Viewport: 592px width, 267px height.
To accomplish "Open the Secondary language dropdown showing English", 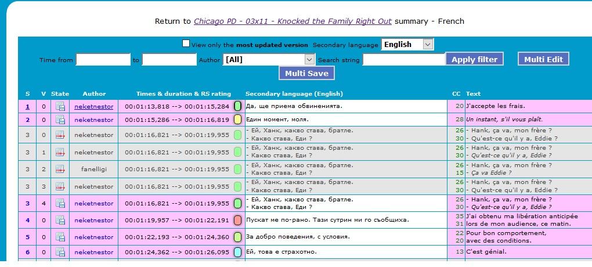I will [x=407, y=45].
